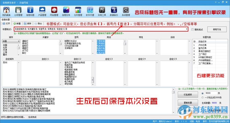Select the 9000 条 radio option

(203, 93)
